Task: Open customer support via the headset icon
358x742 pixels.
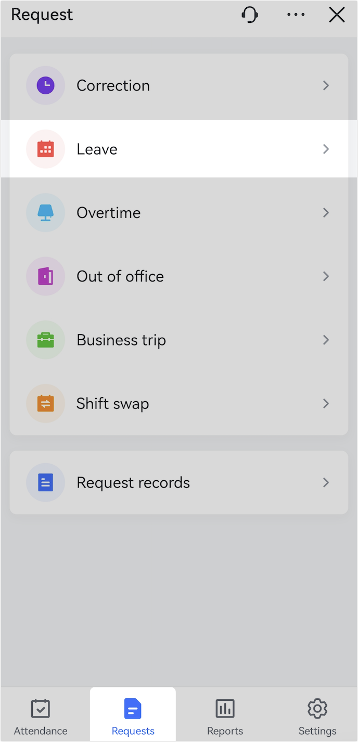Action: [250, 15]
